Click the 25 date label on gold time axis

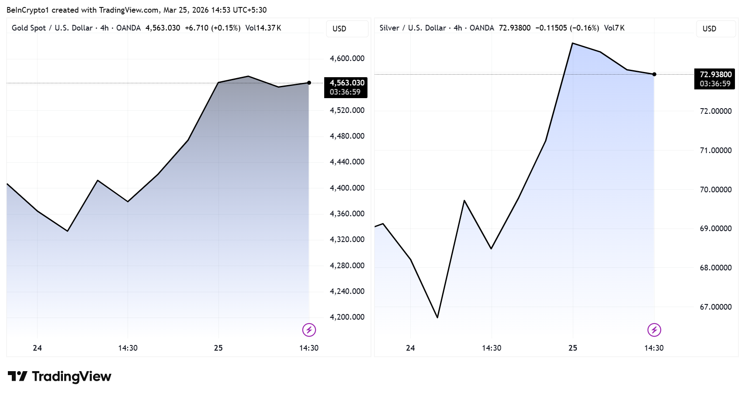[x=218, y=348]
